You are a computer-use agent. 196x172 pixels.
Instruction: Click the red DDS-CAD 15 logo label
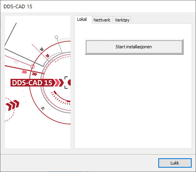click(x=32, y=83)
